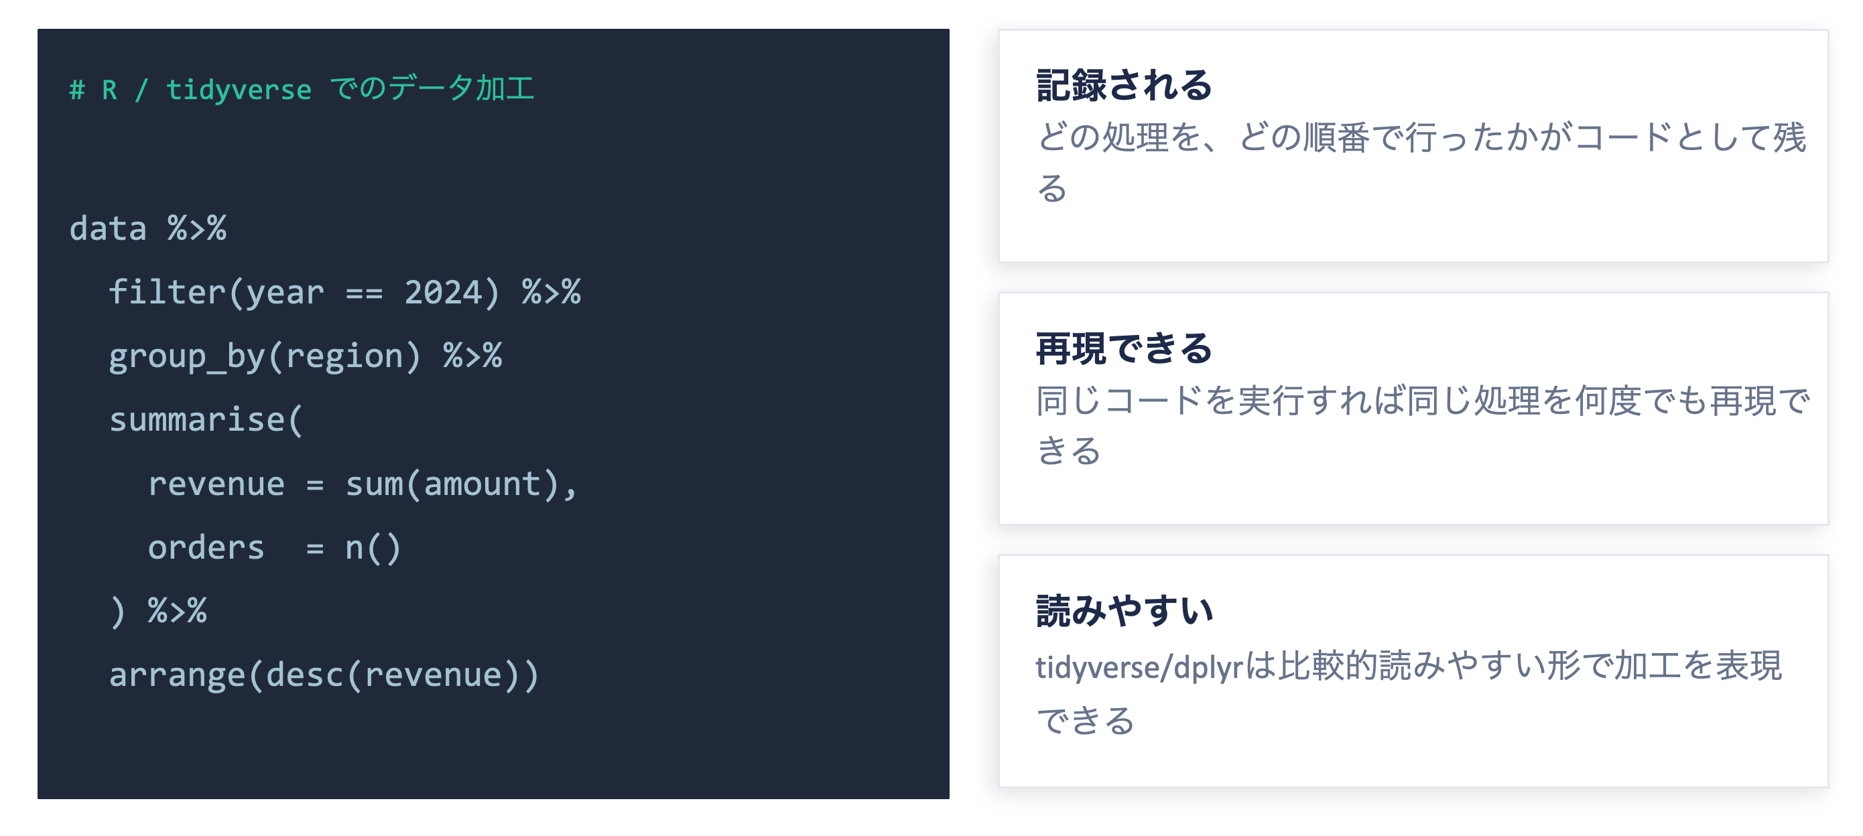Click the group_by(region) code line

(305, 356)
